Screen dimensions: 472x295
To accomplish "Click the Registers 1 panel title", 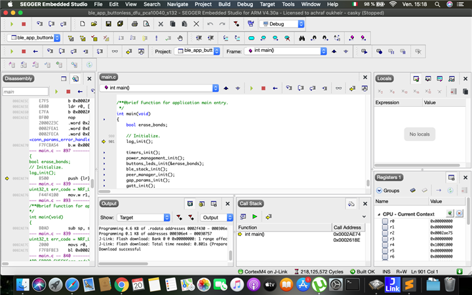I will point(389,177).
